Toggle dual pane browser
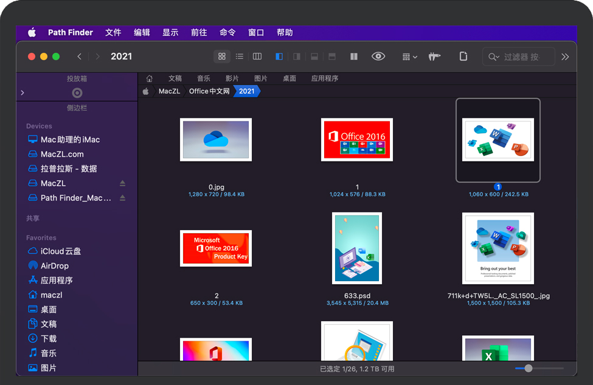The height and width of the screenshot is (385, 593). click(x=354, y=56)
